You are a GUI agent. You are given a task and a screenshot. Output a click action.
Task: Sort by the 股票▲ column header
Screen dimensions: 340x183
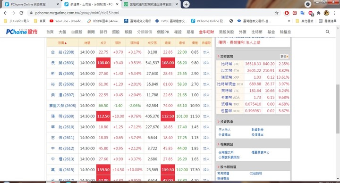[62, 43]
